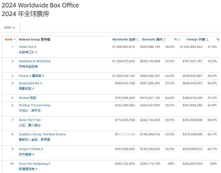Viewport: 221px width, 173px height.
Task: Select worldwide total $1,698,863,816
Action: 124,47
